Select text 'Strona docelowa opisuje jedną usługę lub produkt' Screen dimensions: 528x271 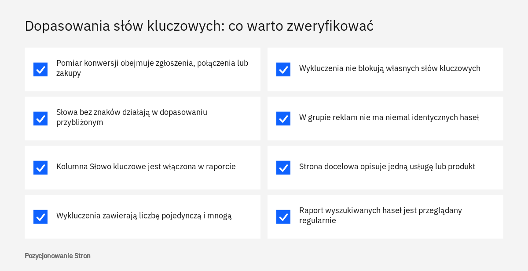pos(387,167)
